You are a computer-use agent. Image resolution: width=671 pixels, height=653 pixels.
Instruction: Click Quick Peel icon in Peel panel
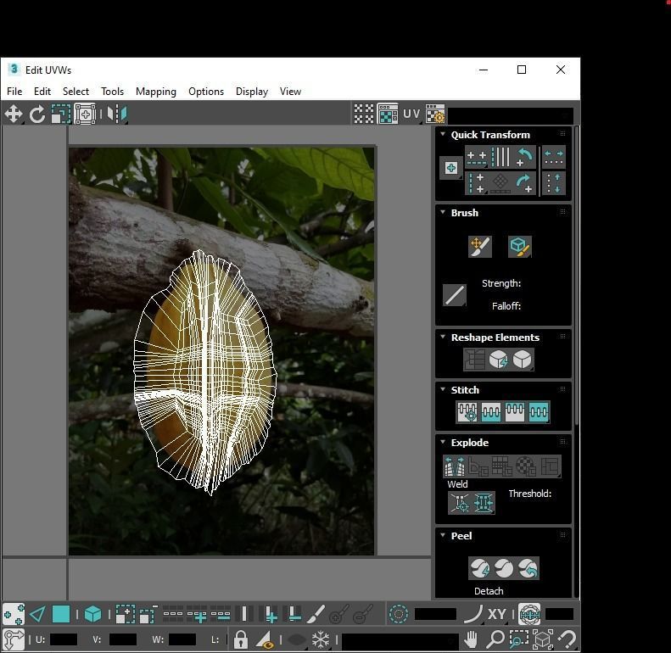tap(480, 569)
